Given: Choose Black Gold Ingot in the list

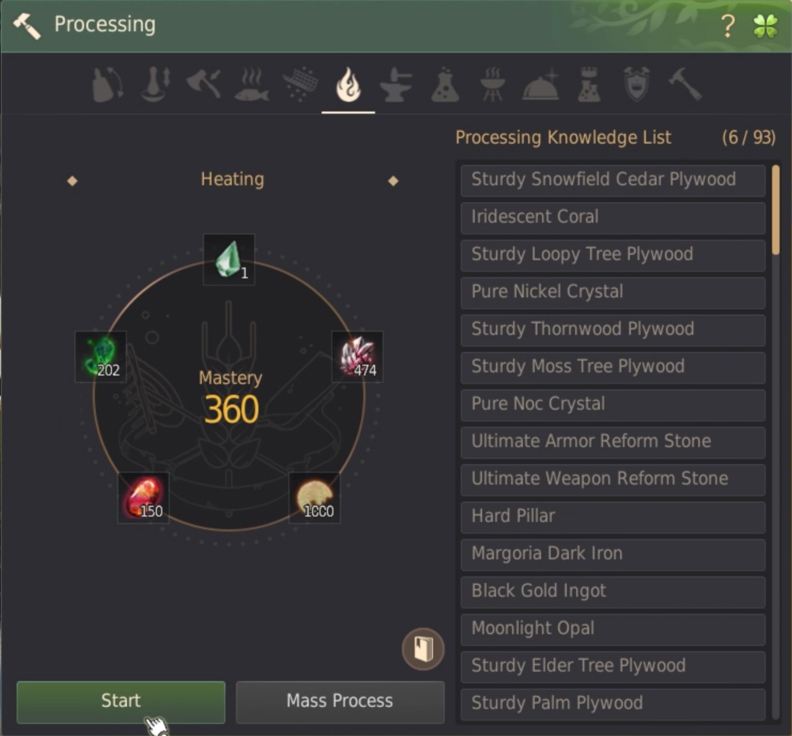Looking at the screenshot, I should click(x=613, y=591).
